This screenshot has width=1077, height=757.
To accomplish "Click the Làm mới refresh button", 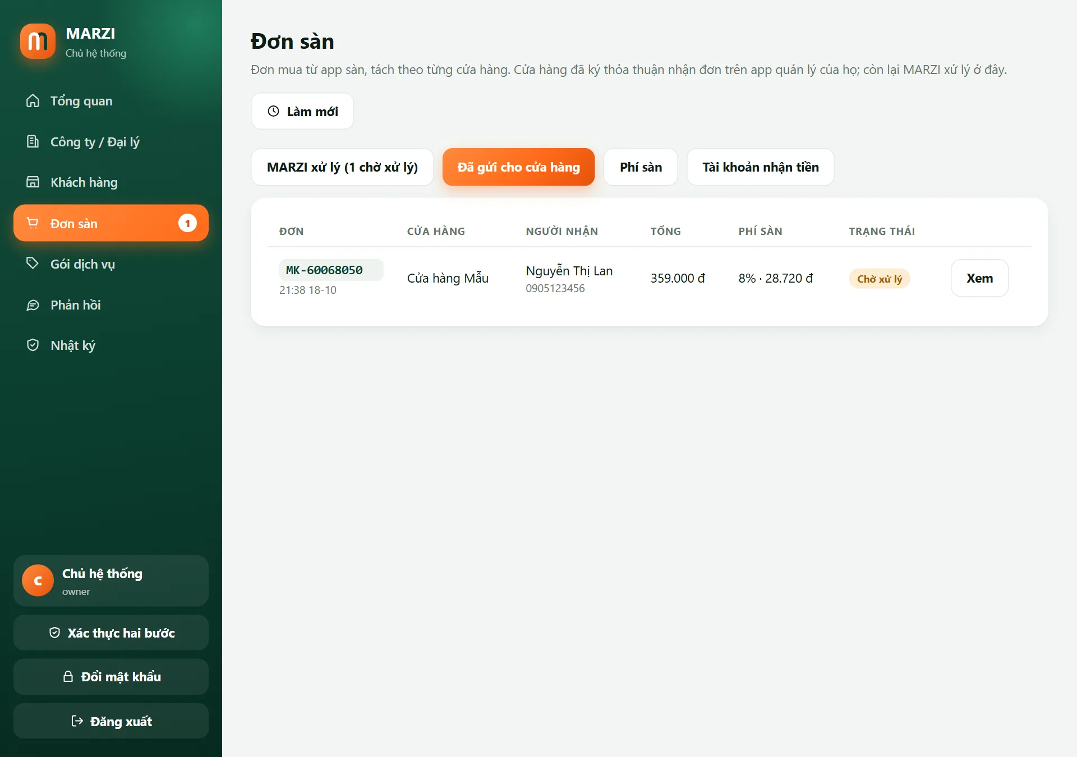I will click(302, 111).
